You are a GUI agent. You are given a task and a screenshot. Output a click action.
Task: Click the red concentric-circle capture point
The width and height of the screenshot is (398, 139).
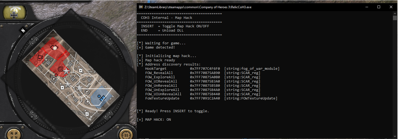coord(60,69)
